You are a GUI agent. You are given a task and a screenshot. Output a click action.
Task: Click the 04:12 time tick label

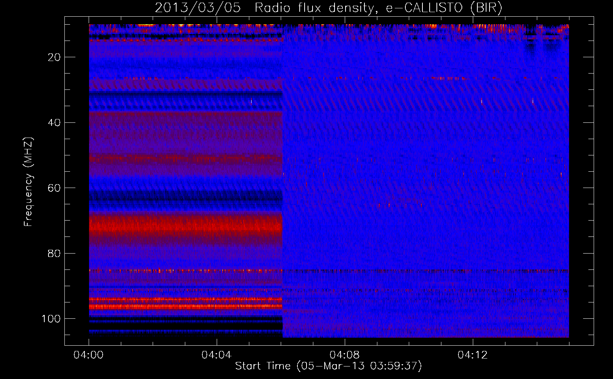(472, 355)
